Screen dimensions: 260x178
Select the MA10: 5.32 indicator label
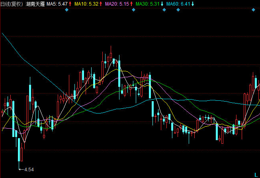pyautogui.click(x=86, y=4)
